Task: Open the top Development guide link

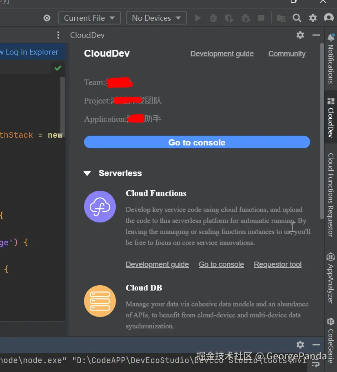Action: 222,54
